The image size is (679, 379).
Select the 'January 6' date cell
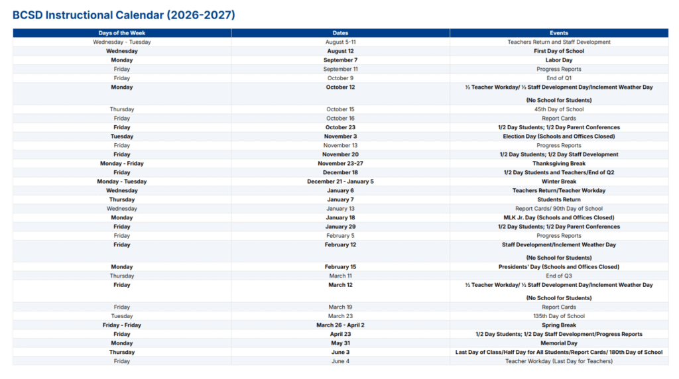tap(340, 191)
